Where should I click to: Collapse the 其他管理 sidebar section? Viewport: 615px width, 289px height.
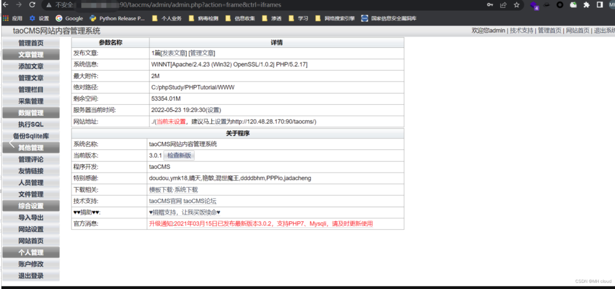pos(31,147)
